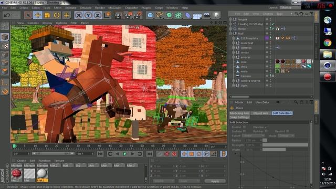Toggle the Y axis lock
The width and height of the screenshot is (336, 189).
(x=88, y=15)
